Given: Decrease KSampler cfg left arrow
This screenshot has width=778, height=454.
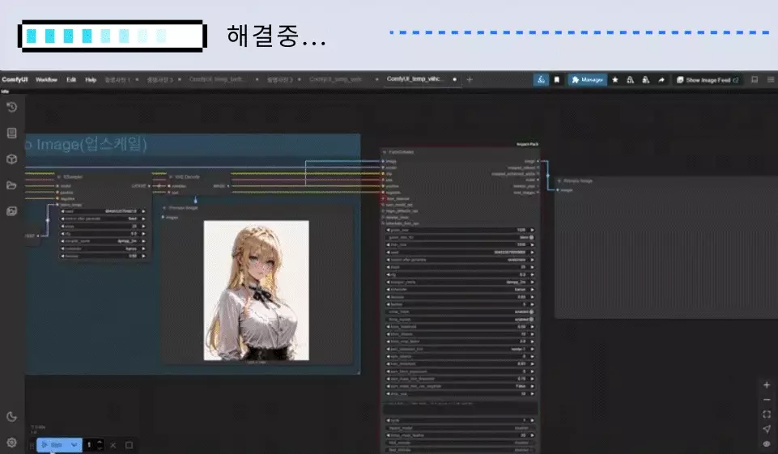Looking at the screenshot, I should [x=63, y=234].
